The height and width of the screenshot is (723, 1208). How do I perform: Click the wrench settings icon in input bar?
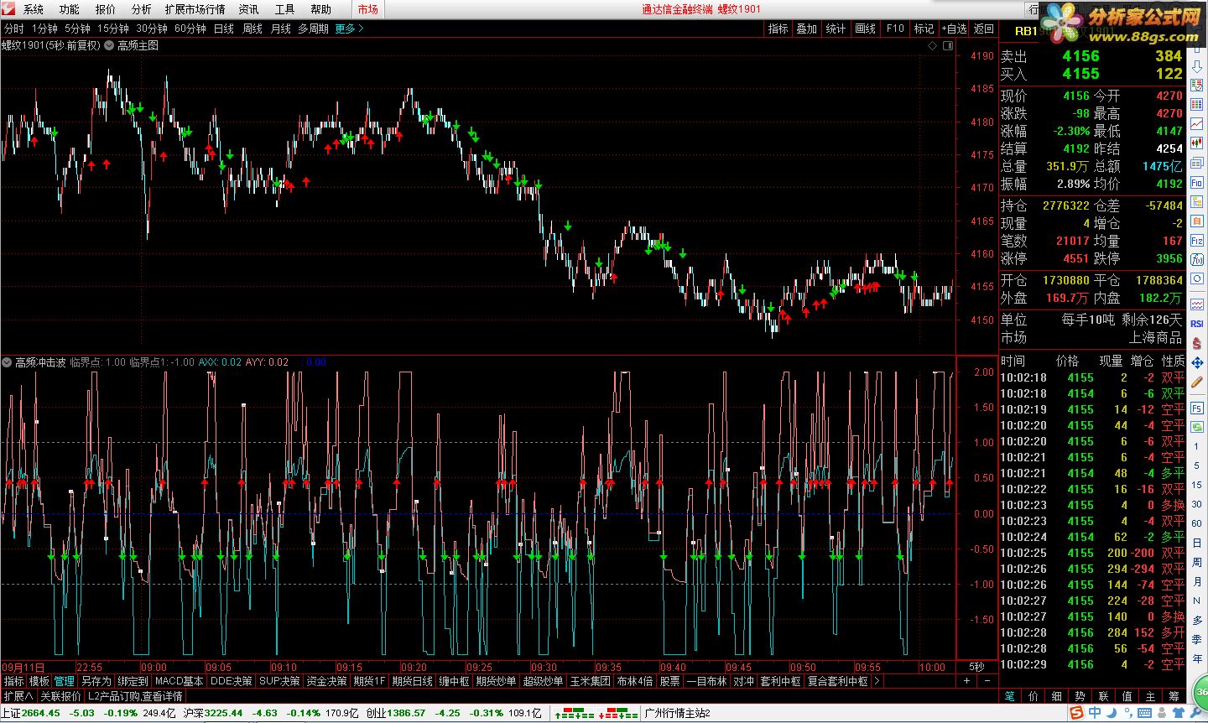(x=1195, y=714)
